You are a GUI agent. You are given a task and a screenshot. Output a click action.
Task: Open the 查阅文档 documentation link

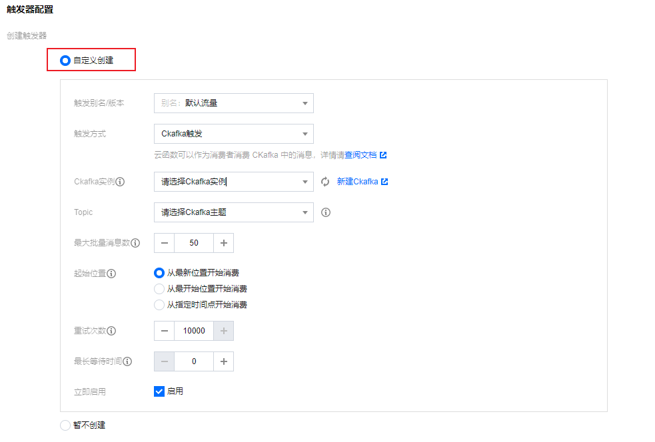(x=360, y=155)
